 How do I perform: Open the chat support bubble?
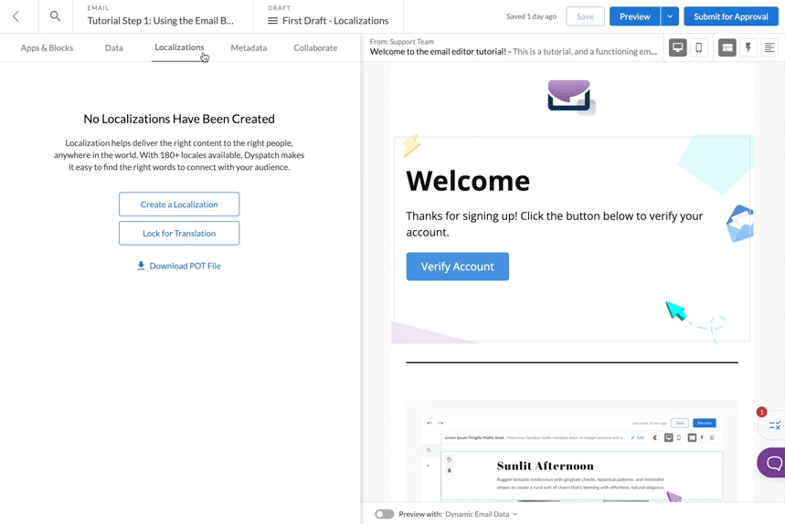click(772, 463)
